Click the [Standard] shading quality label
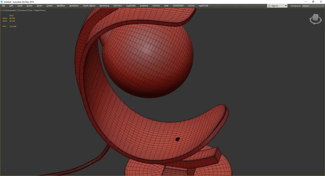Screen dimensions: 325x176 [22, 10]
